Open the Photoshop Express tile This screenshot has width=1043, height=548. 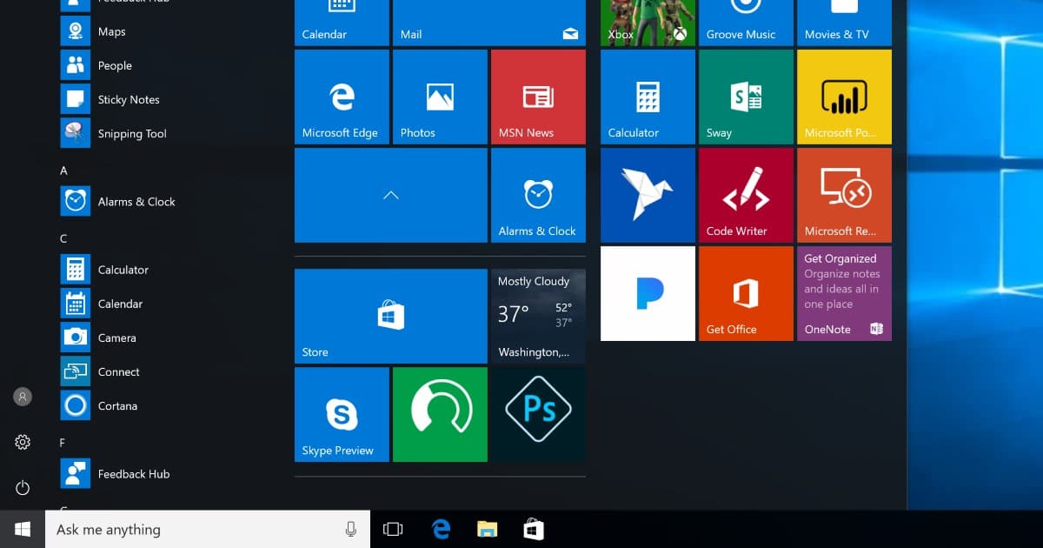coord(538,414)
